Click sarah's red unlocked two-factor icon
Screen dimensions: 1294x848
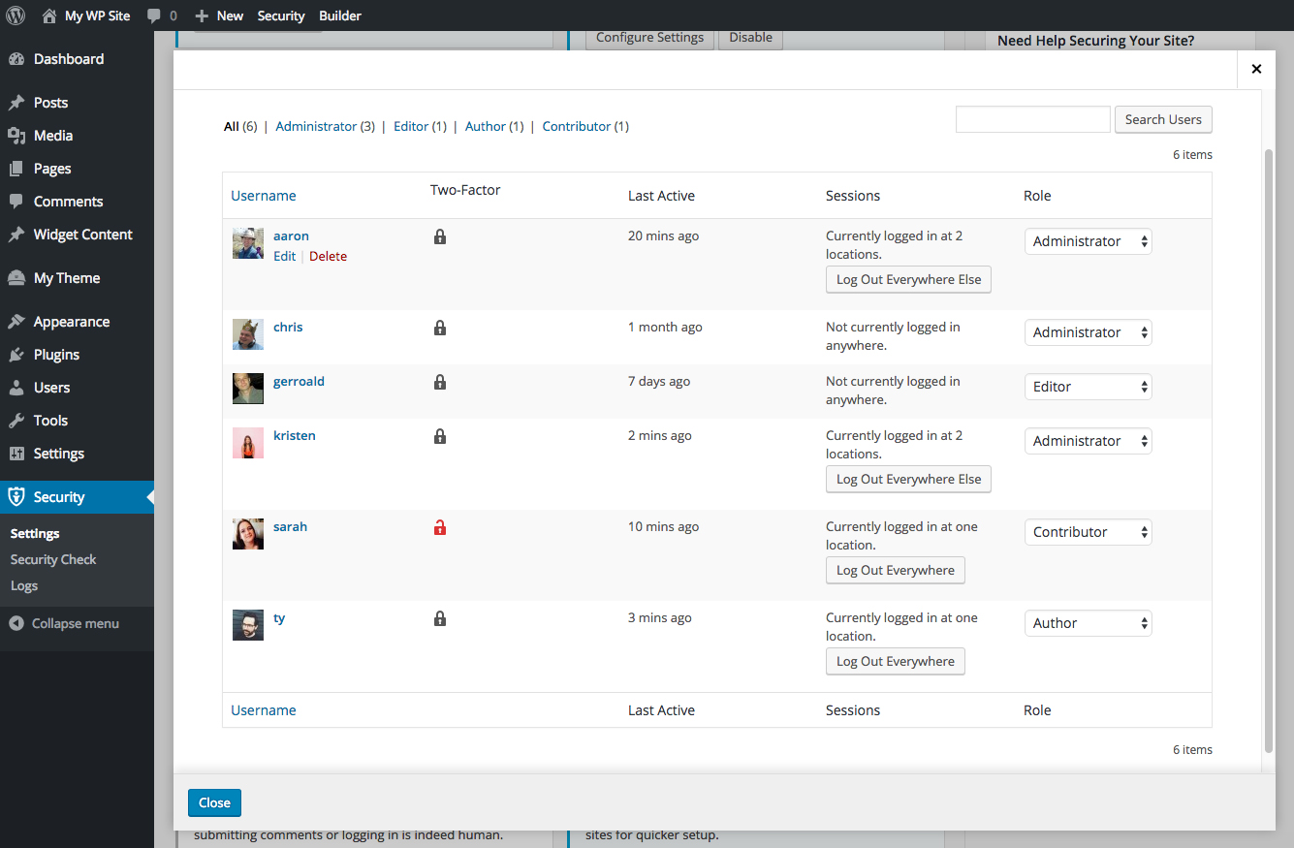point(440,528)
